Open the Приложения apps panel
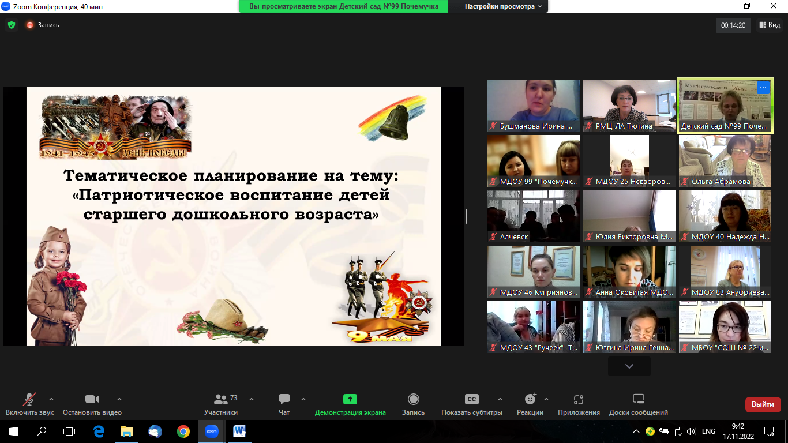Screen dimensions: 788x443 tap(579, 404)
